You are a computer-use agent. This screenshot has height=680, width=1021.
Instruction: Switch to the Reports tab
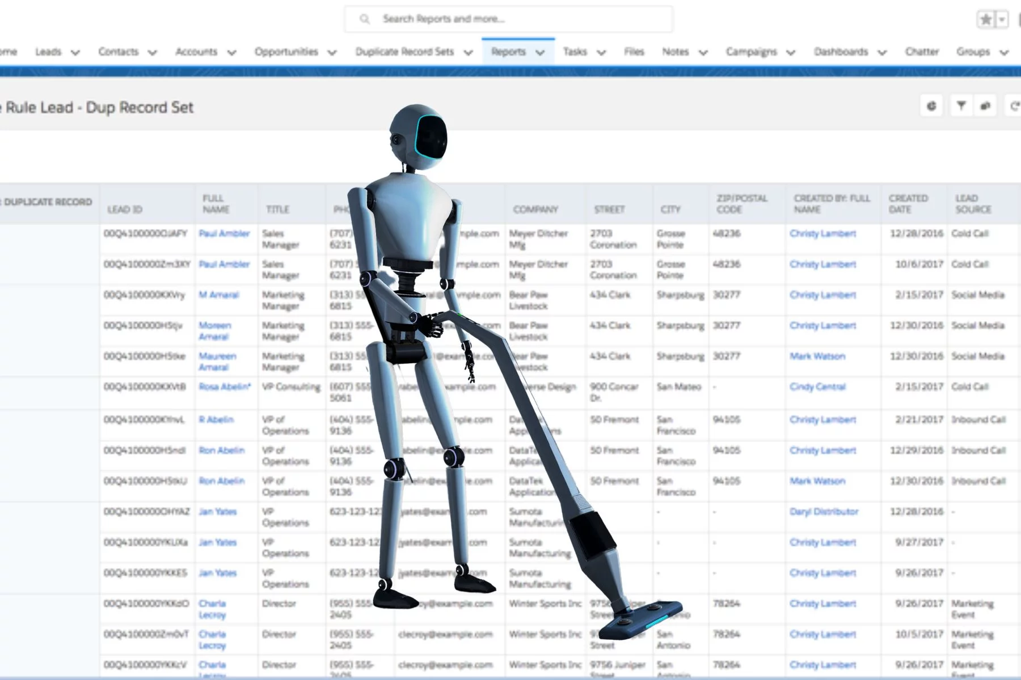(x=510, y=52)
